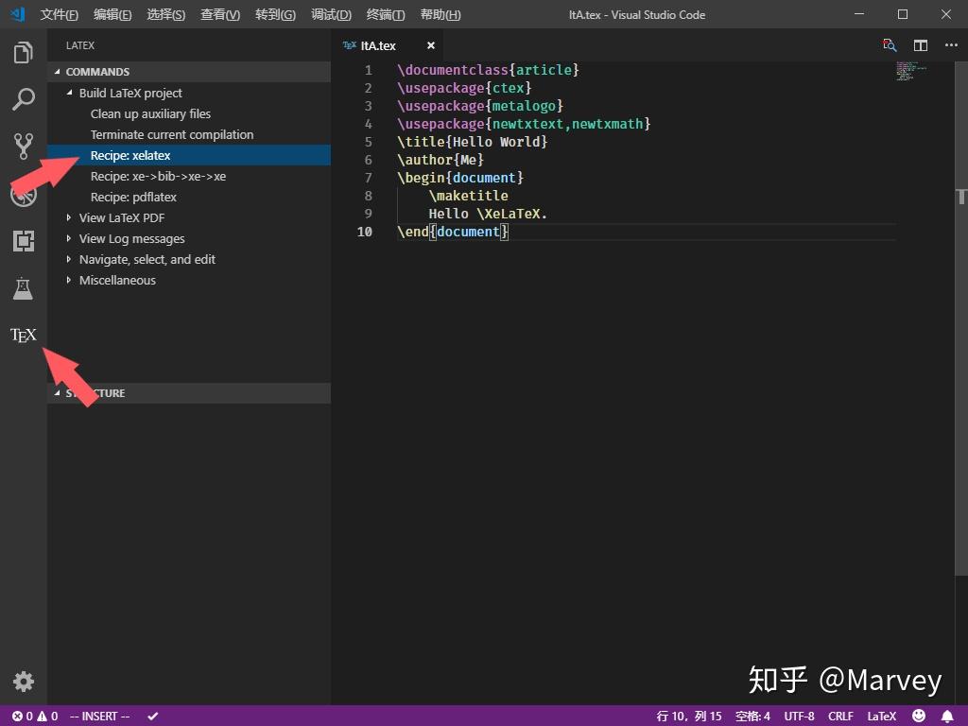Viewport: 968px width, 726px height.
Task: Open the 终端(T) menu
Action: pyautogui.click(x=386, y=14)
